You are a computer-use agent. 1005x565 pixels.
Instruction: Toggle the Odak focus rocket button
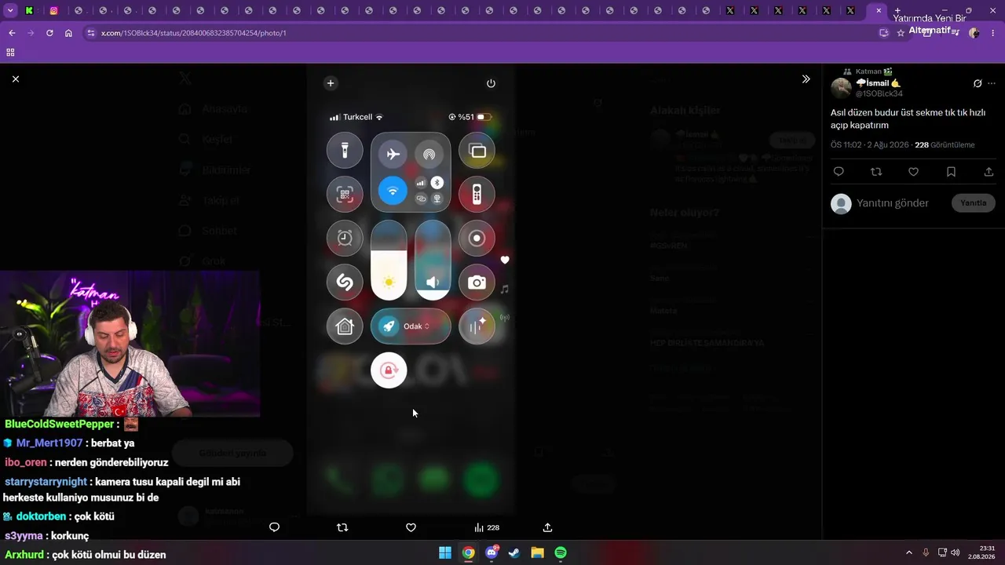coord(388,326)
